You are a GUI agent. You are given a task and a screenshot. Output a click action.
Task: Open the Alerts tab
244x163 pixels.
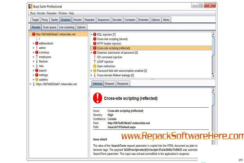(166, 20)
